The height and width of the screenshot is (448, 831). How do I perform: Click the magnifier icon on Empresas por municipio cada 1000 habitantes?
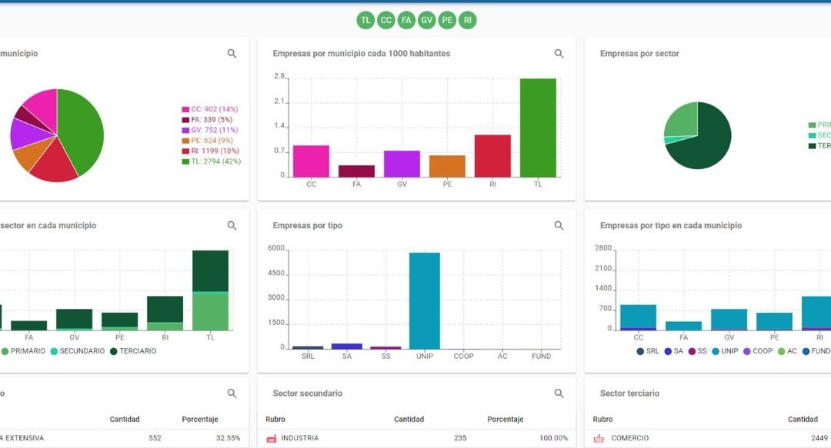click(x=559, y=54)
